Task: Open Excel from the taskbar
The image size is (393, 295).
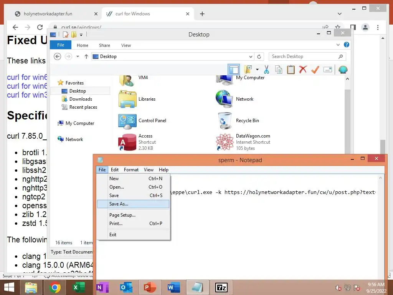Action: pyautogui.click(x=78, y=287)
